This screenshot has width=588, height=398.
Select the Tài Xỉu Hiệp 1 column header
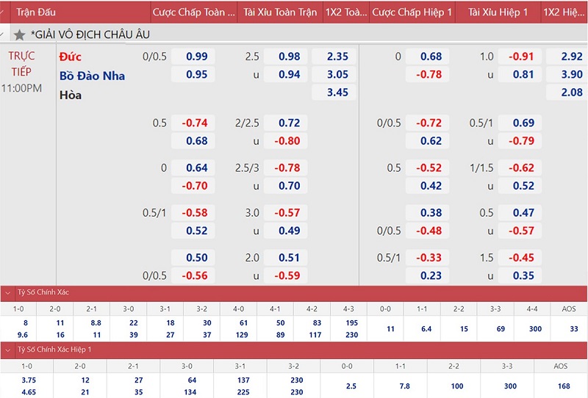[498, 12]
